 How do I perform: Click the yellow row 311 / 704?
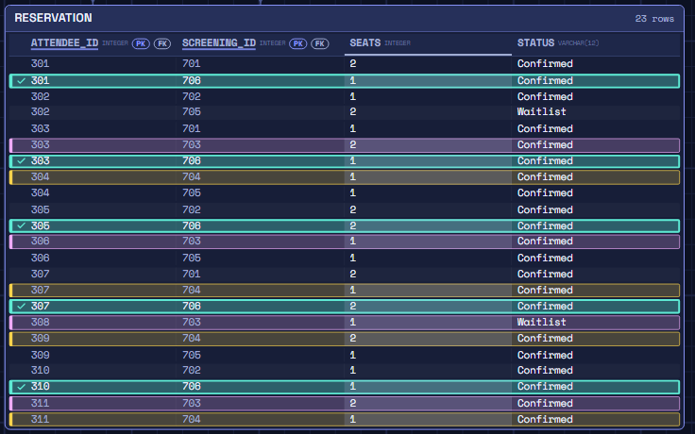pyautogui.click(x=345, y=420)
